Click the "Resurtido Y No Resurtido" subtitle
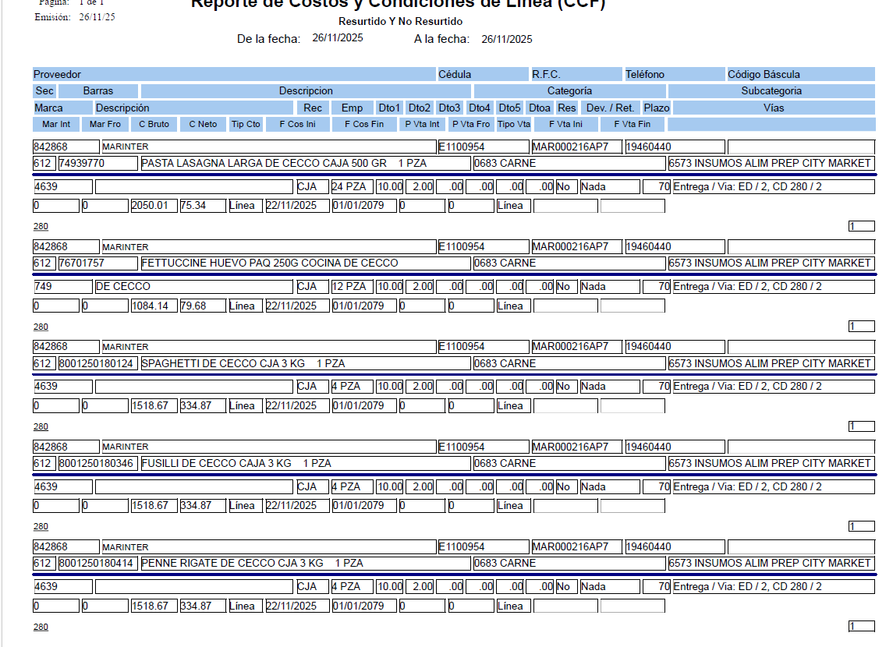 click(x=400, y=22)
